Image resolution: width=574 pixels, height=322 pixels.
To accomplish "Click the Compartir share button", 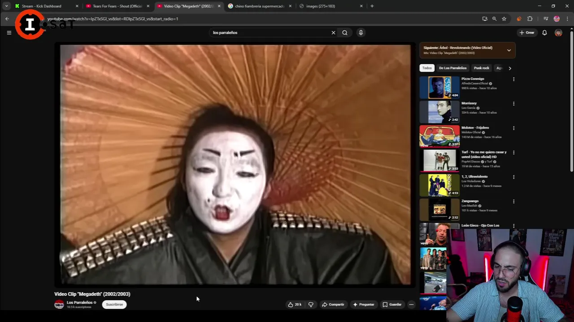I will point(333,305).
